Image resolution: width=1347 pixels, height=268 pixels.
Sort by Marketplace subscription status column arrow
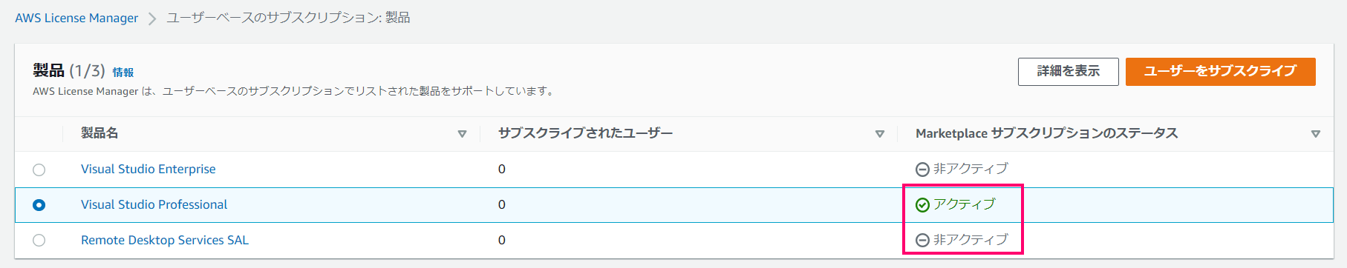[x=1316, y=134]
